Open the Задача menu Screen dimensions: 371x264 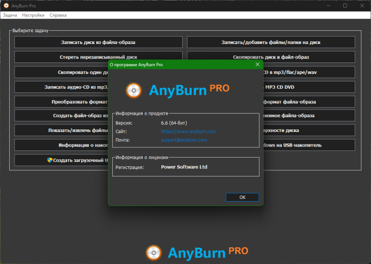10,15
